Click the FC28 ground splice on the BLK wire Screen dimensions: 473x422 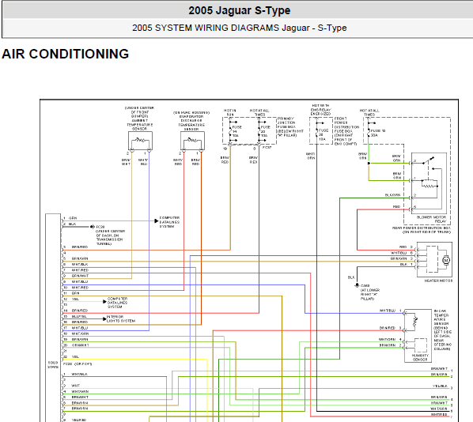pyautogui.click(x=92, y=227)
